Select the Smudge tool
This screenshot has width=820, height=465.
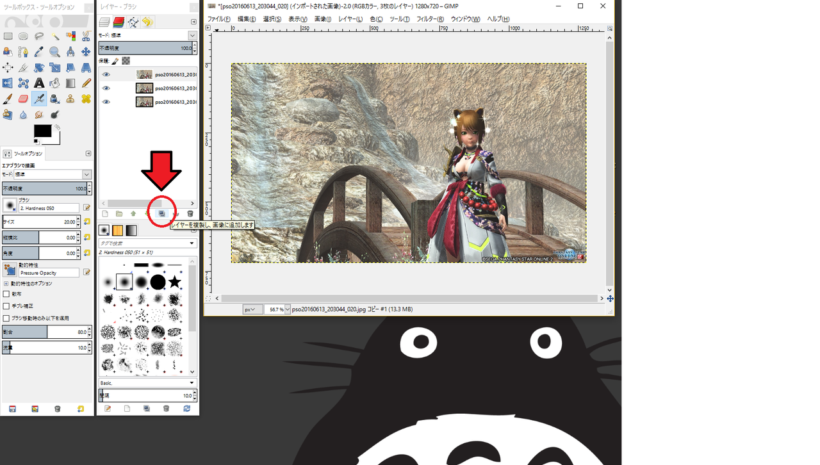pyautogui.click(x=39, y=115)
